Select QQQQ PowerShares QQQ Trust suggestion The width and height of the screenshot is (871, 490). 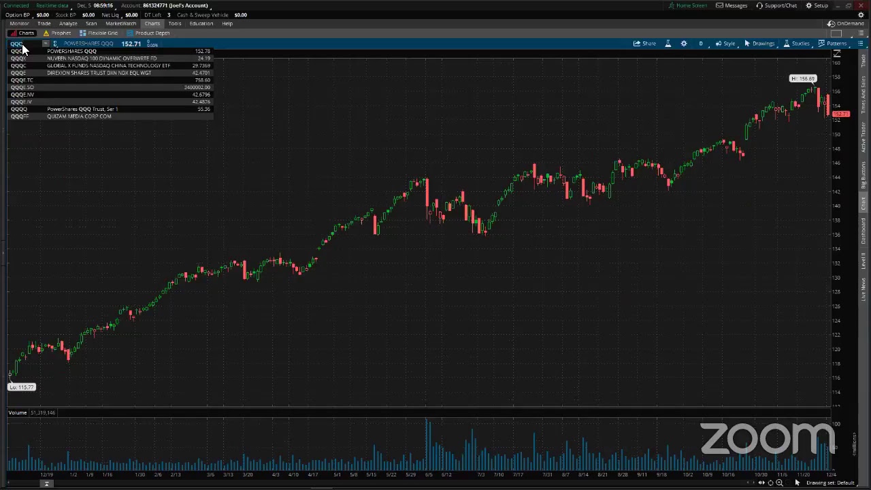pyautogui.click(x=110, y=109)
